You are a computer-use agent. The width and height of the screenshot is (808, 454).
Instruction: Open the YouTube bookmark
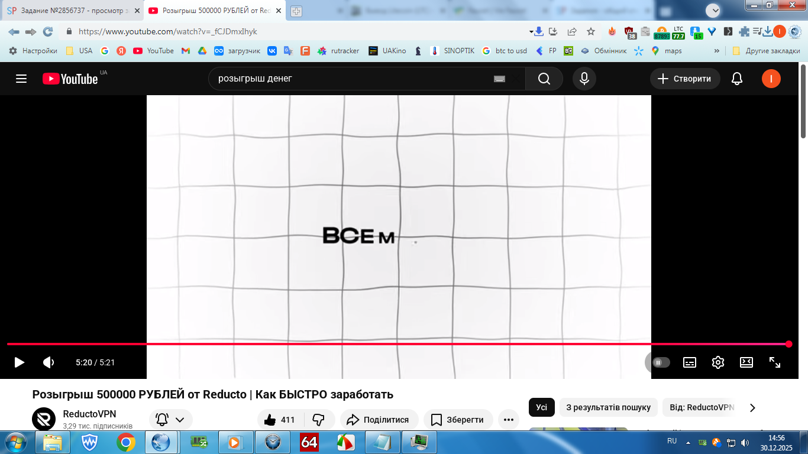[x=153, y=51]
